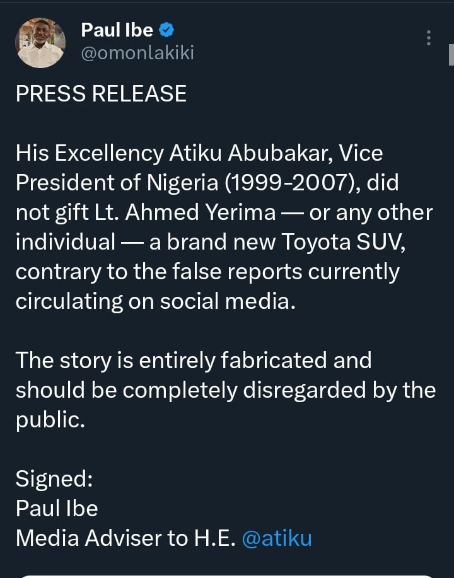Viewport: 454px width, 578px height.
Task: Click the "Signed:" line
Action: [54, 478]
